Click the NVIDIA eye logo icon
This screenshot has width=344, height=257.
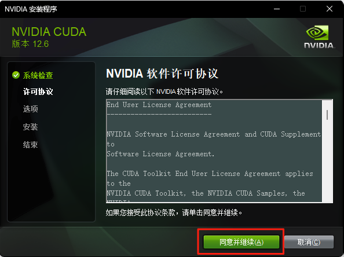(x=317, y=32)
